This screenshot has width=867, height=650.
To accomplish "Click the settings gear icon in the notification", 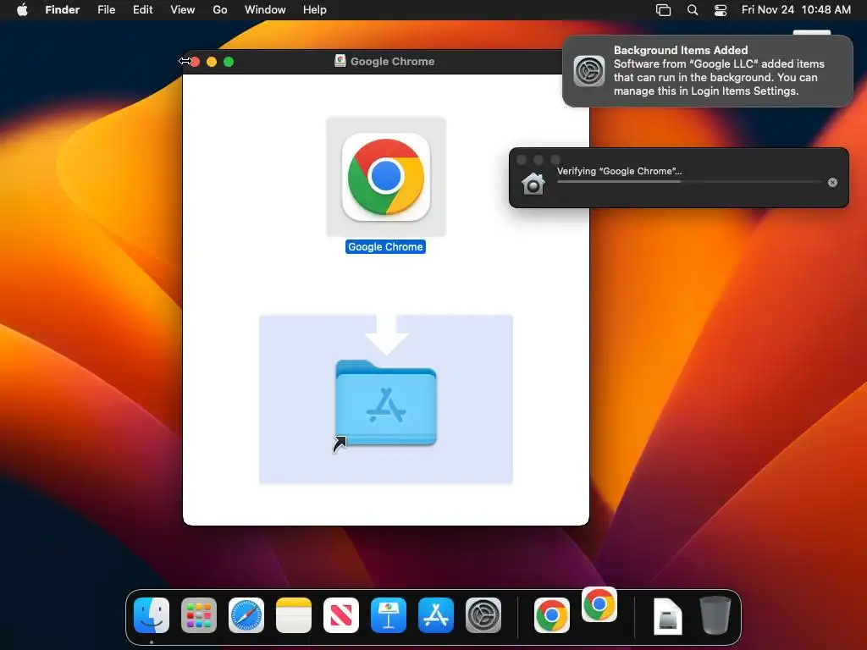I will (589, 71).
